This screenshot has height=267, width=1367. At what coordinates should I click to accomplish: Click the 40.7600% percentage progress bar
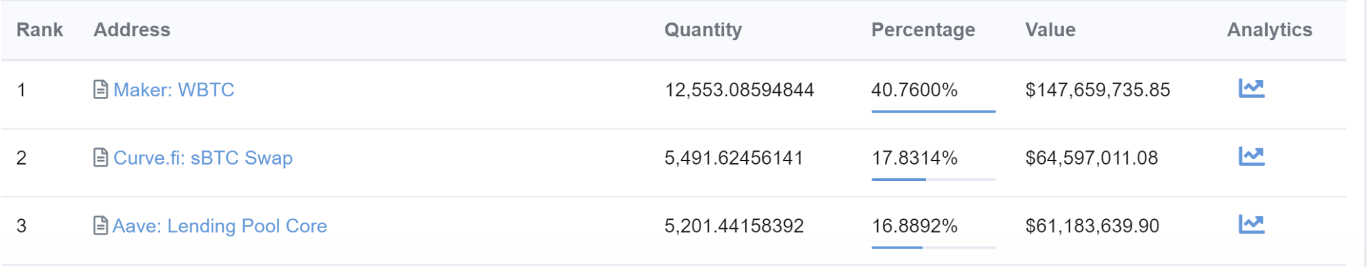pyautogui.click(x=933, y=111)
